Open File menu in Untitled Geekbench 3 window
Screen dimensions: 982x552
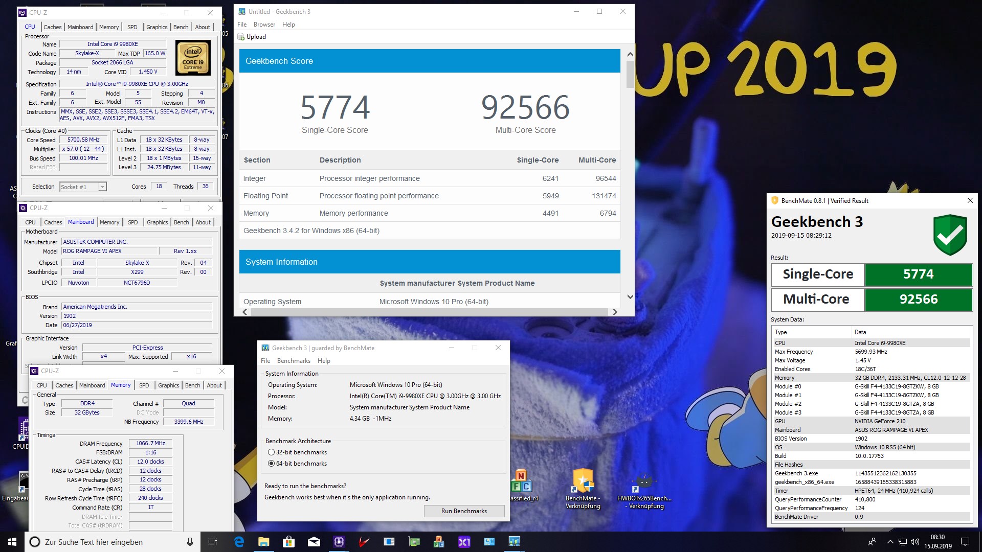click(242, 25)
